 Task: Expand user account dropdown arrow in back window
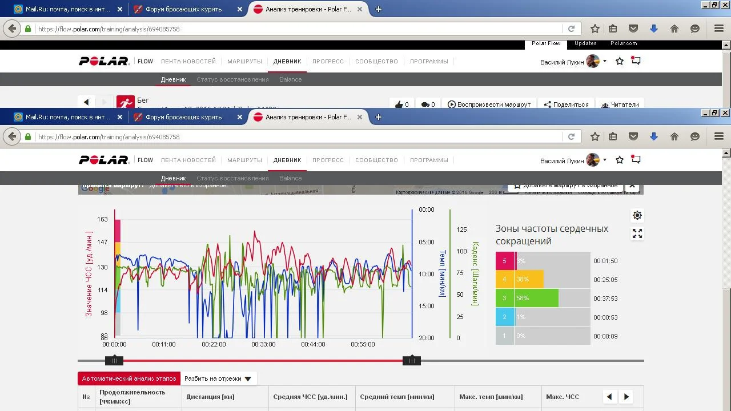[x=605, y=61]
